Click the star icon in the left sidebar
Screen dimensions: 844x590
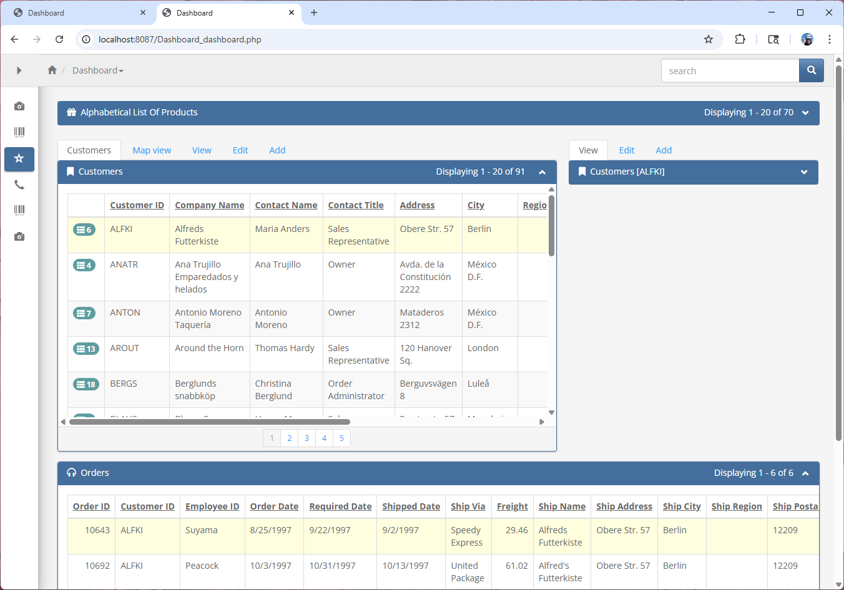[x=19, y=159]
